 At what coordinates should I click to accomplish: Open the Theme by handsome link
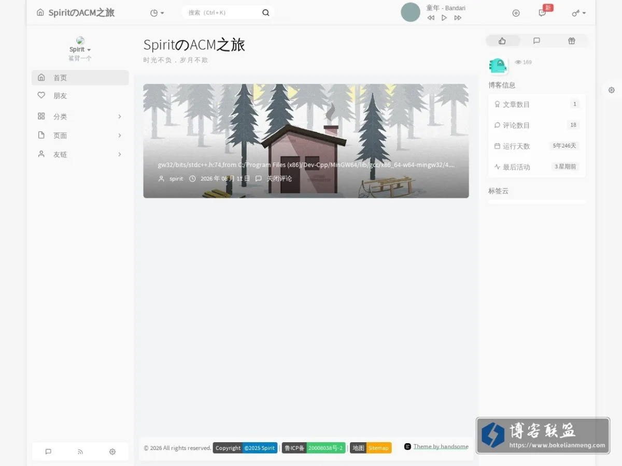pos(441,446)
